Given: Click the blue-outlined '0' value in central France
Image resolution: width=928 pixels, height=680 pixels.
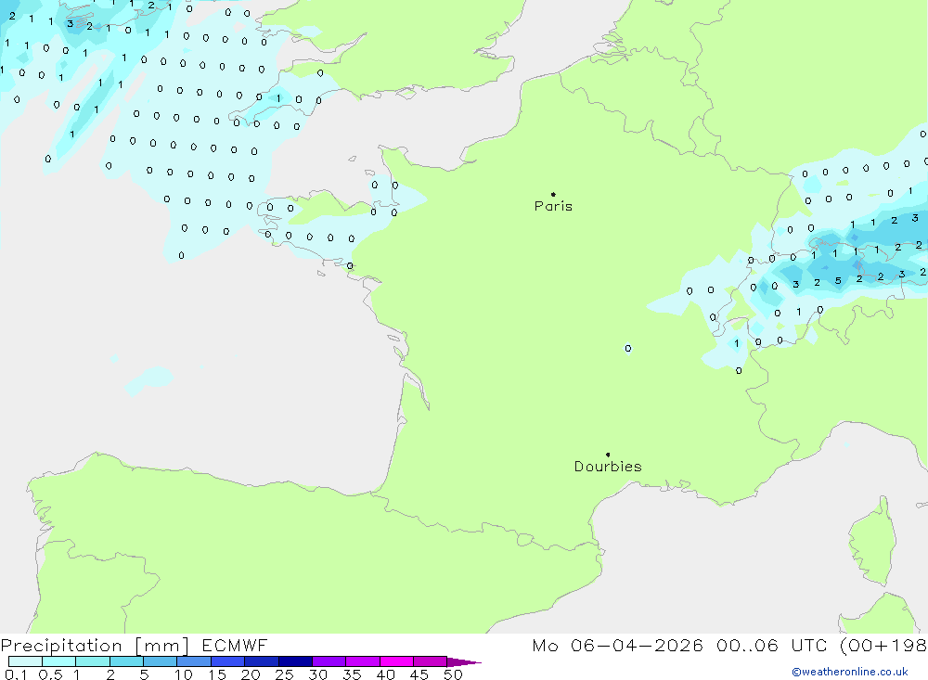Looking at the screenshot, I should tap(628, 349).
